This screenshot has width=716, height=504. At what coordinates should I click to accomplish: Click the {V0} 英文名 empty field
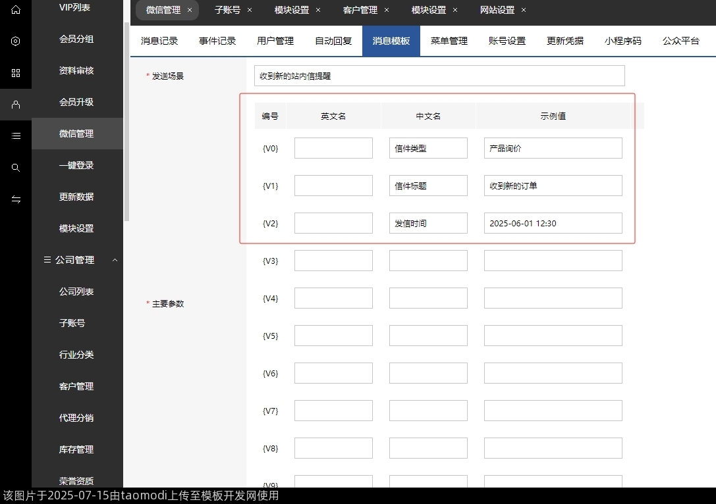(x=333, y=148)
